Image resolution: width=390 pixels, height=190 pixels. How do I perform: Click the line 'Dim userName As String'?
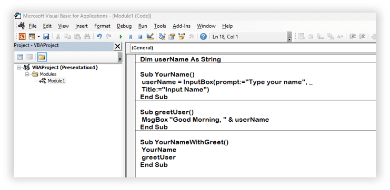pyautogui.click(x=181, y=59)
